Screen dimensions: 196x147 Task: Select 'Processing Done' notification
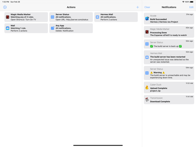coord(169,32)
